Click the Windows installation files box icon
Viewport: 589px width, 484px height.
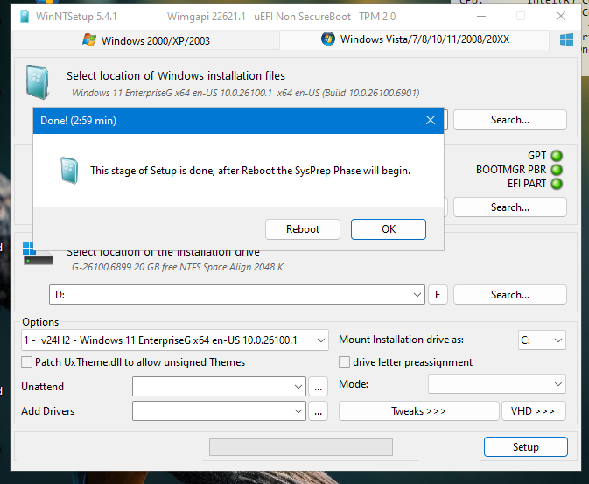coord(38,82)
